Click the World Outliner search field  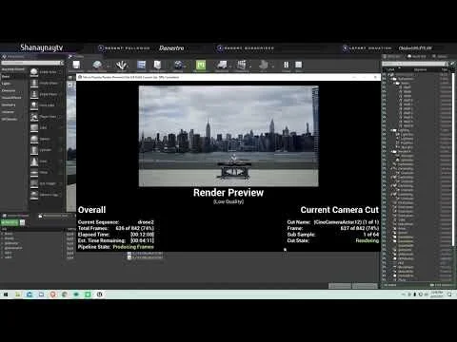pos(415,64)
